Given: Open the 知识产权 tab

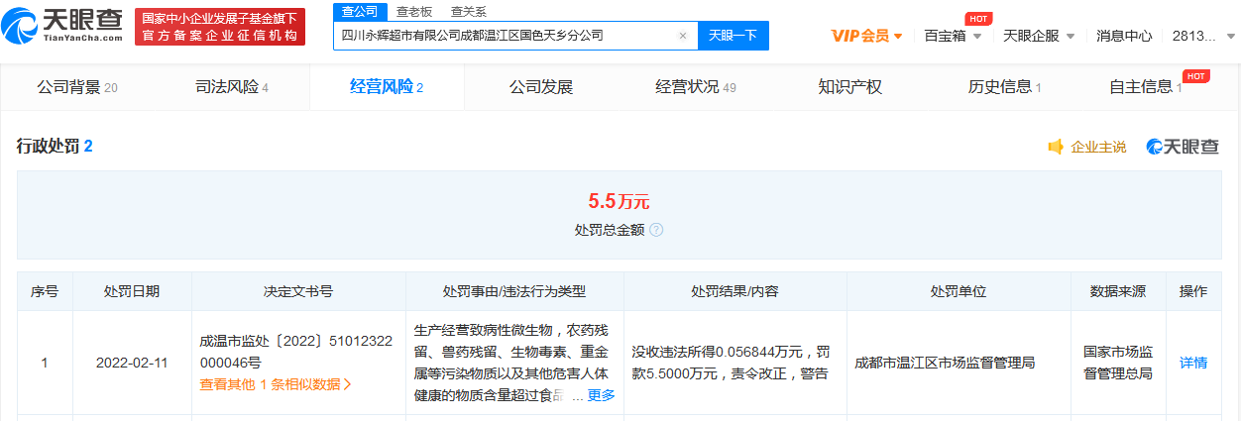Looking at the screenshot, I should (x=849, y=87).
